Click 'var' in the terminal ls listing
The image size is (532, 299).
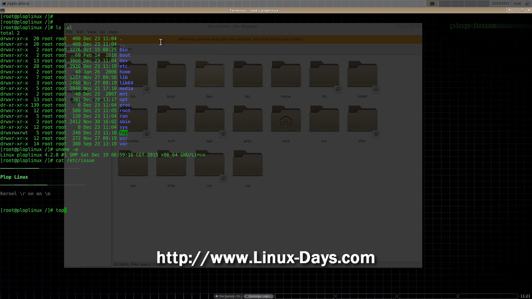pos(124,144)
